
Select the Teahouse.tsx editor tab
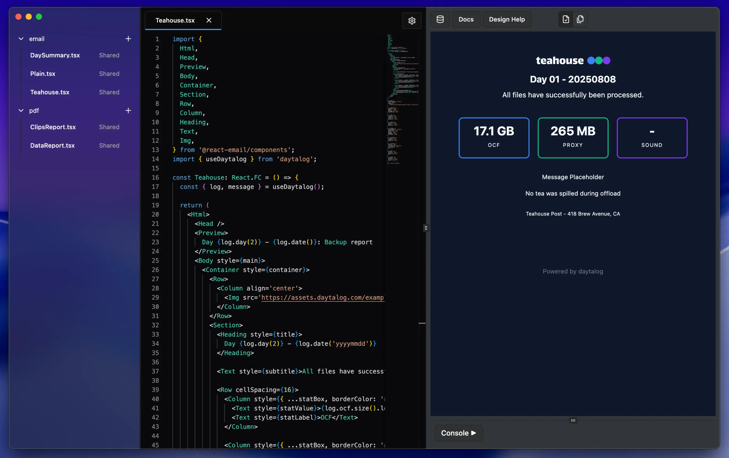pos(183,20)
